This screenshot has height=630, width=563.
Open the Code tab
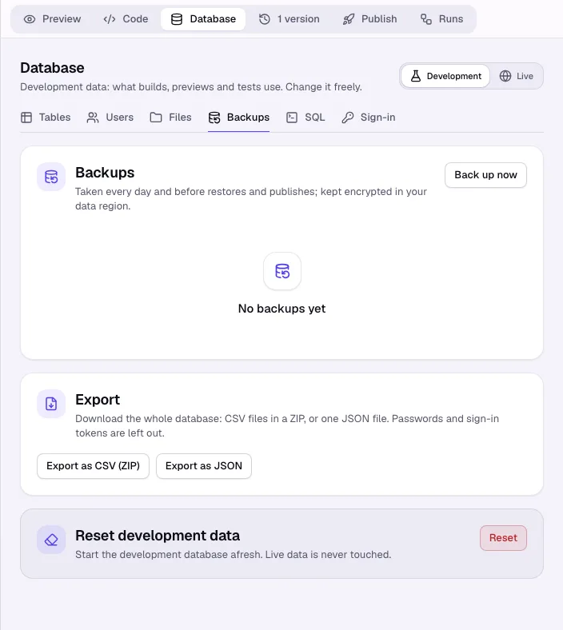(x=126, y=19)
